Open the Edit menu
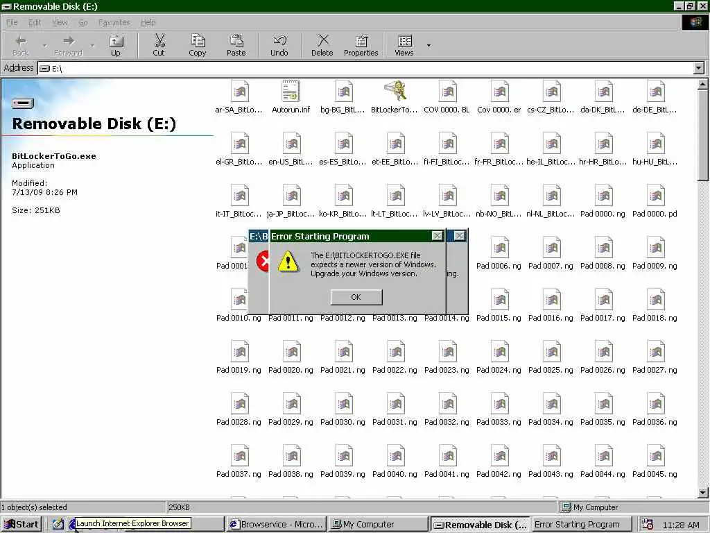Image resolution: width=710 pixels, height=533 pixels. pyautogui.click(x=35, y=22)
